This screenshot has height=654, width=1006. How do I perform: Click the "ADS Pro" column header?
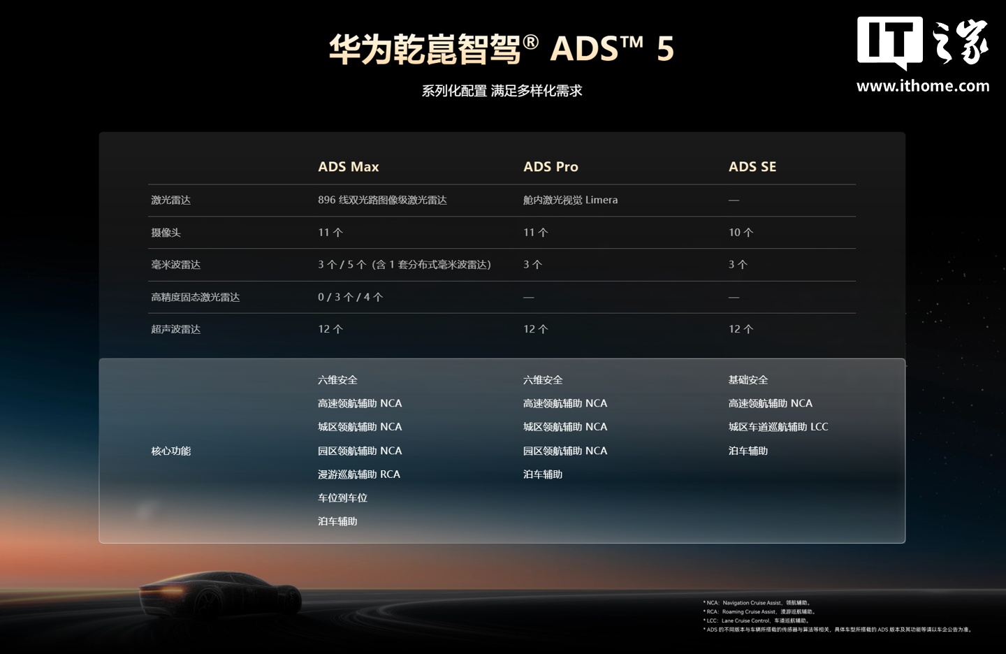551,167
